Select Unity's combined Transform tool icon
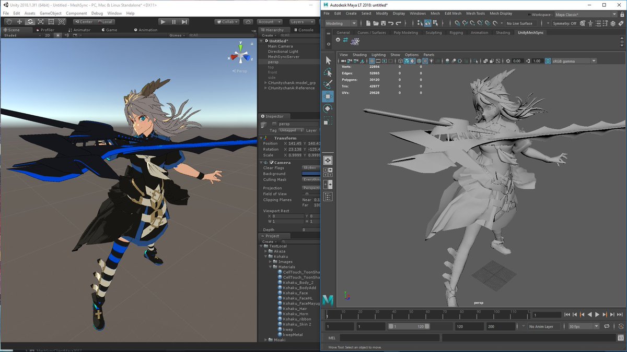 (62, 22)
